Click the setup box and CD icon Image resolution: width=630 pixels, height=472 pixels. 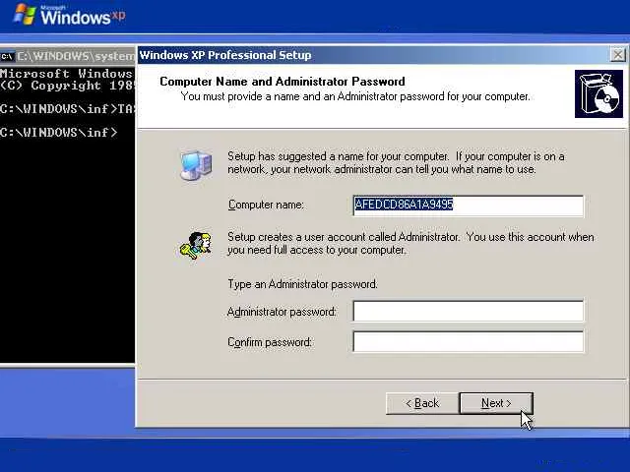click(598, 94)
